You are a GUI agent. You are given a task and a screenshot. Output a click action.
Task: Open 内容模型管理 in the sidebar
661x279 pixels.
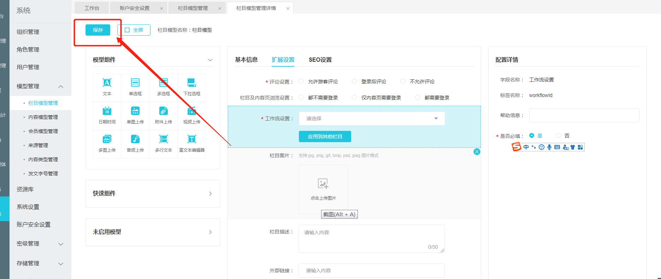(43, 117)
